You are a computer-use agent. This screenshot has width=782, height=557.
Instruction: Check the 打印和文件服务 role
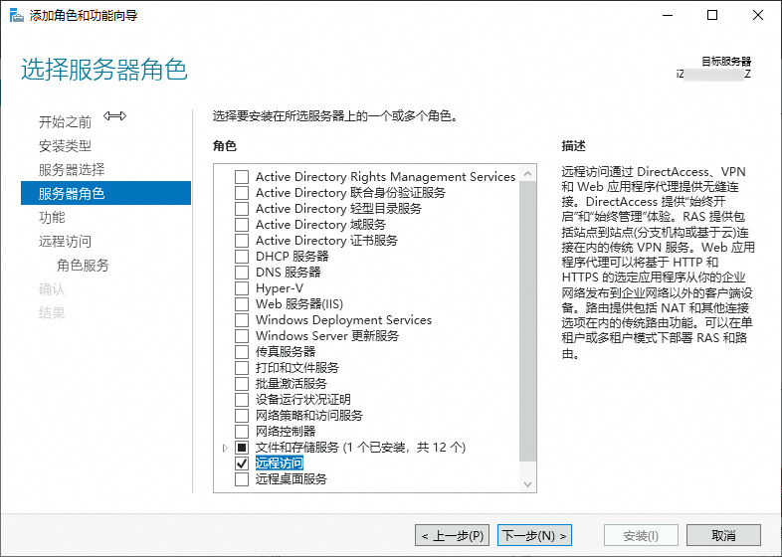pos(242,368)
